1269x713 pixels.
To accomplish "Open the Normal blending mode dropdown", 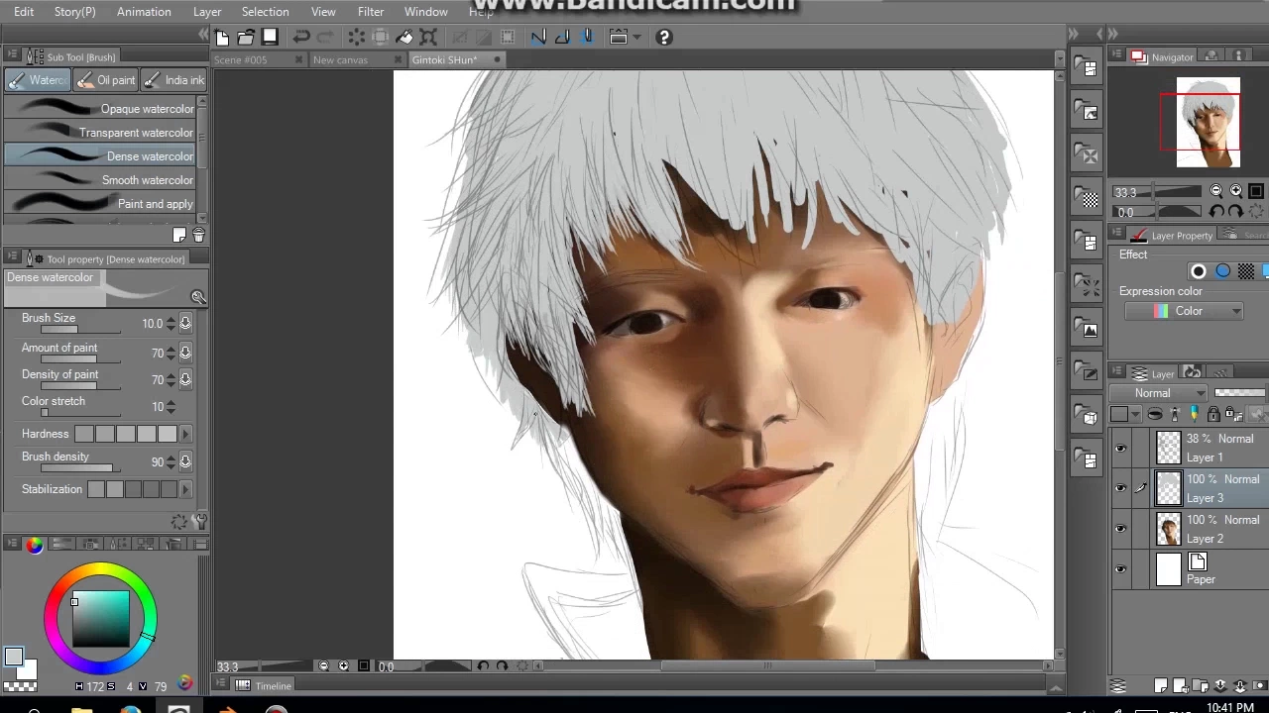I will [1160, 393].
